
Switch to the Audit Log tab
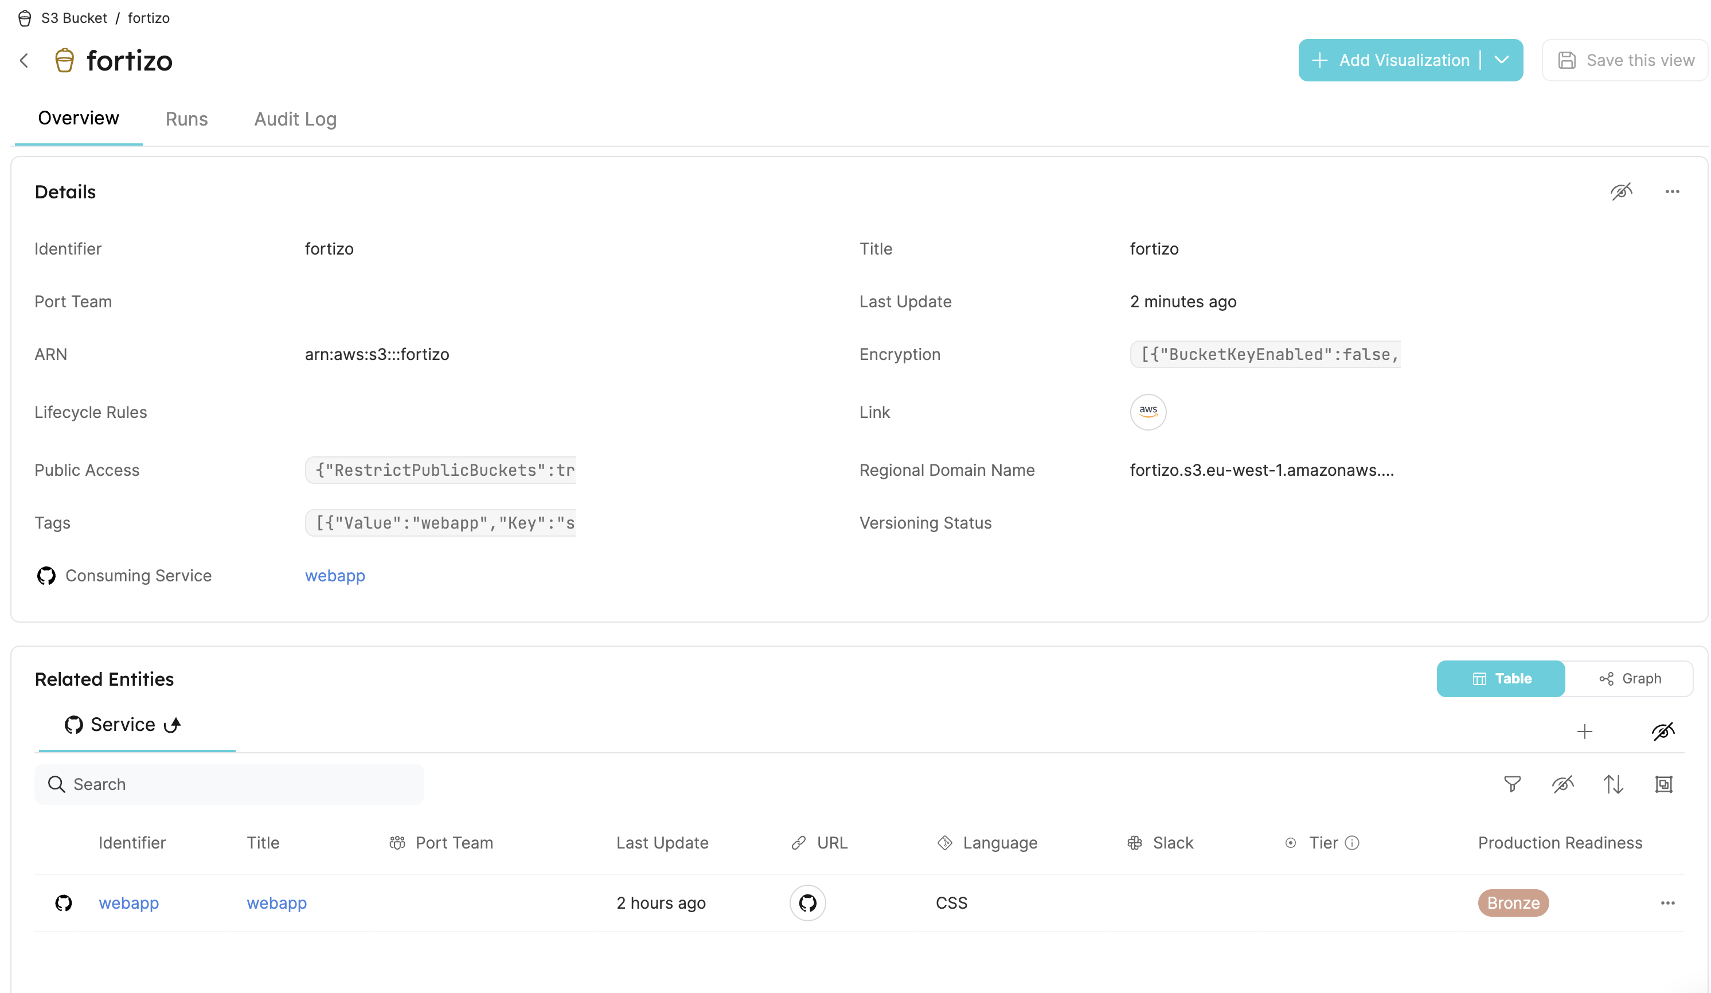pyautogui.click(x=295, y=119)
